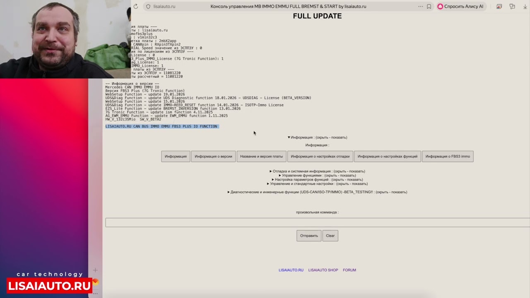Expand Диагностические и инженерные функции section
Image resolution: width=530 pixels, height=298 pixels.
(317, 192)
